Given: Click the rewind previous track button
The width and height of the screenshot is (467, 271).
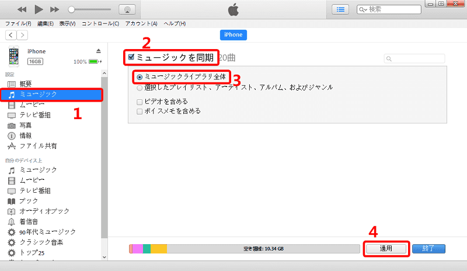Looking at the screenshot, I should click(22, 9).
